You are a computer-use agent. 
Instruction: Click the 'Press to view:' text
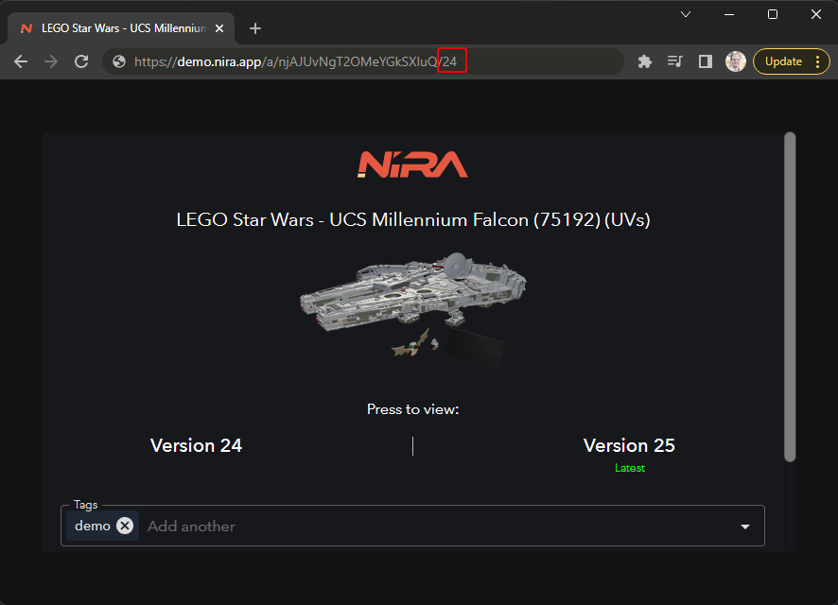(413, 409)
